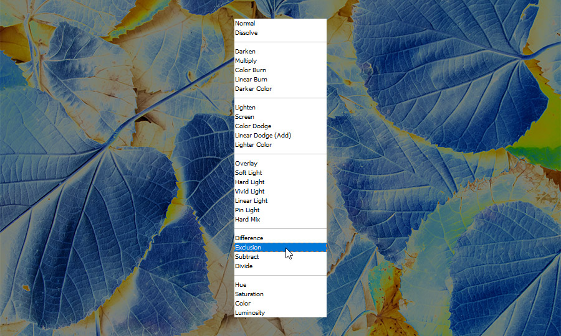Select Divide blend mode
The width and height of the screenshot is (561, 336).
click(280, 266)
